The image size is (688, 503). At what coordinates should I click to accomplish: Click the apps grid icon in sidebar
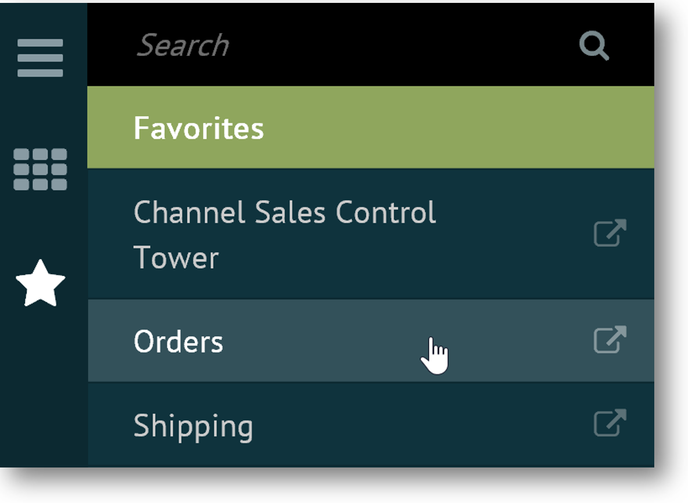tap(40, 169)
